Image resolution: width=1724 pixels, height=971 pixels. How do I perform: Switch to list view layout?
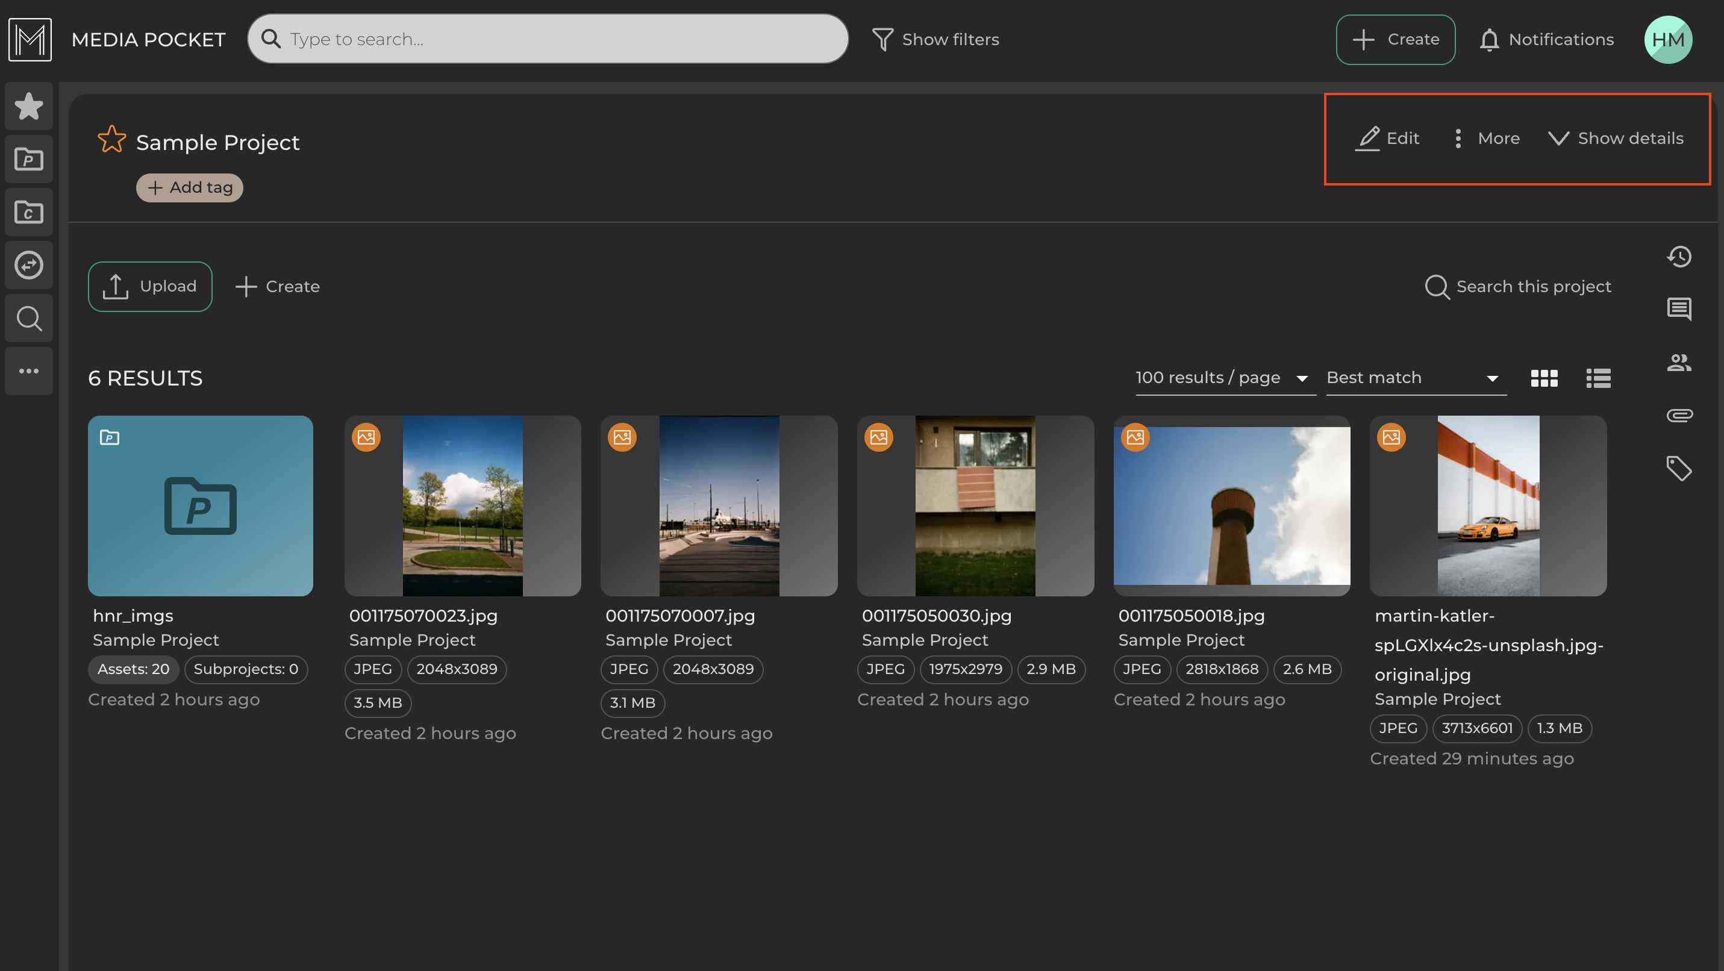pyautogui.click(x=1598, y=378)
